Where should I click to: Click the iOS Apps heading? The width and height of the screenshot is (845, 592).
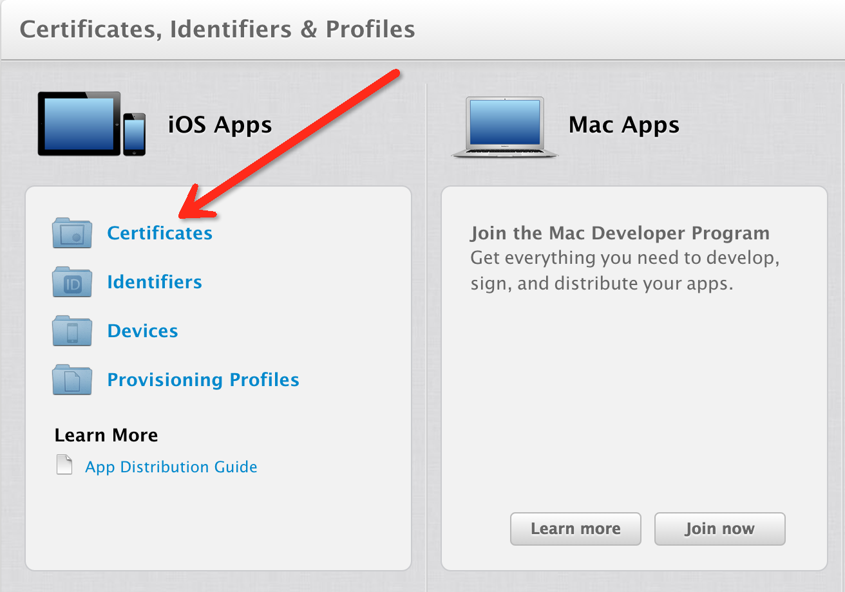tap(220, 125)
